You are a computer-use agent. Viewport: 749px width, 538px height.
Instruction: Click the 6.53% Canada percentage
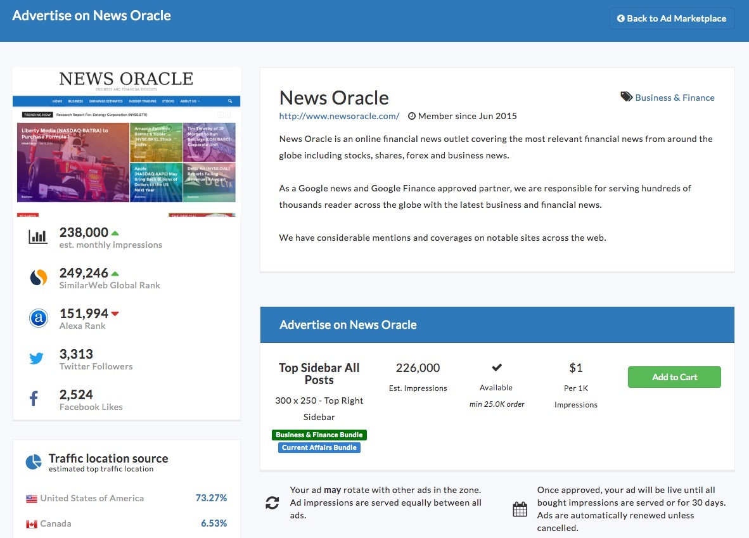[x=214, y=523]
